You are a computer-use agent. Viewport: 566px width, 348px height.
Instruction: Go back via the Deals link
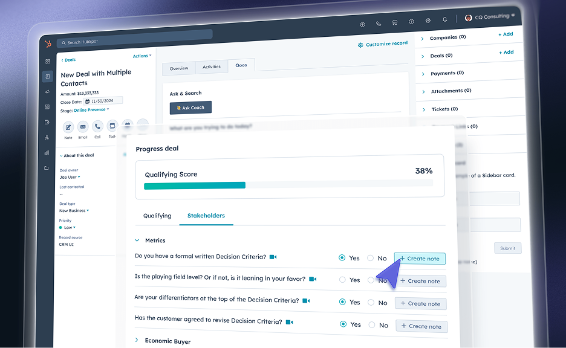[68, 60]
